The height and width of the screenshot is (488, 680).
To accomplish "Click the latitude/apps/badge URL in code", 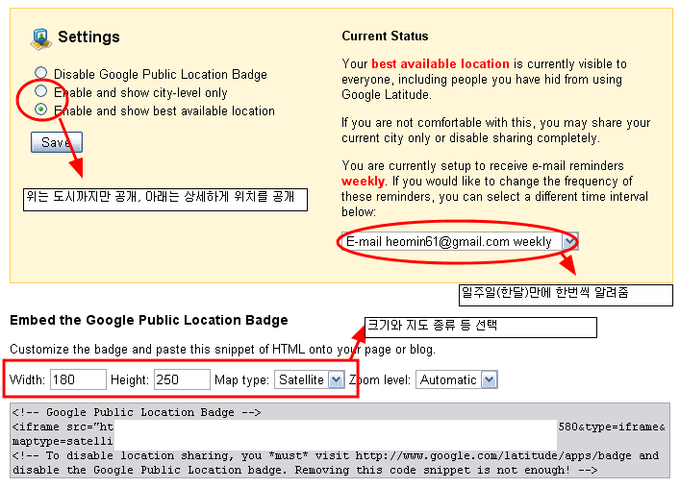I will tap(493, 455).
